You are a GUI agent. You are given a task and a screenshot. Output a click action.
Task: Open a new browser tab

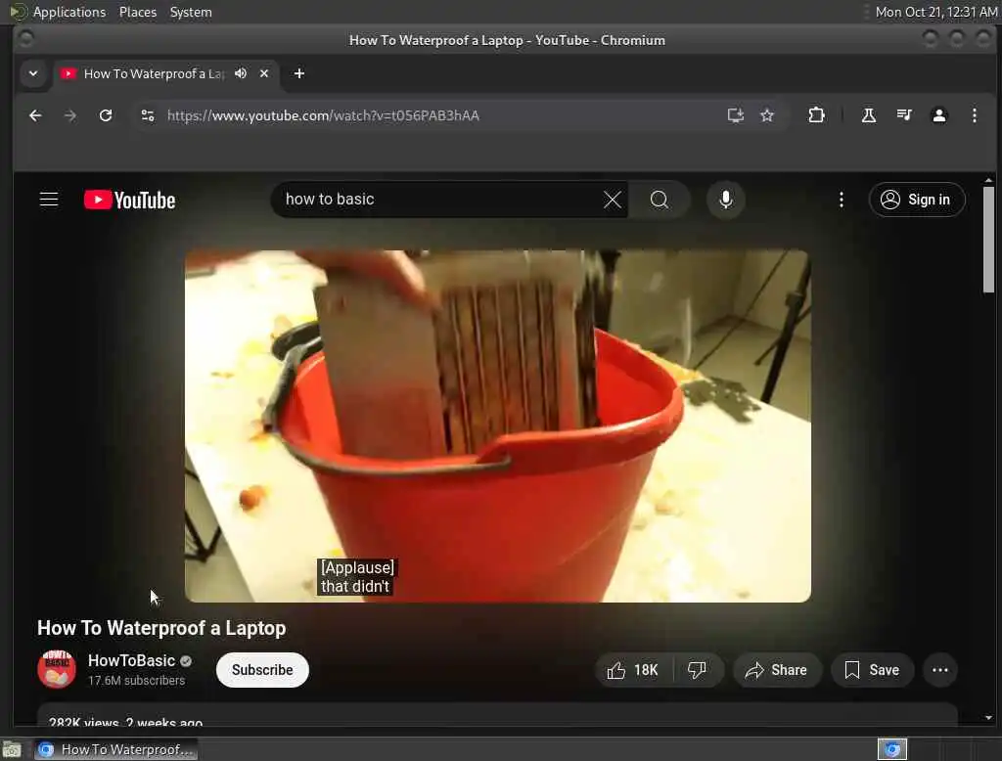299,73
